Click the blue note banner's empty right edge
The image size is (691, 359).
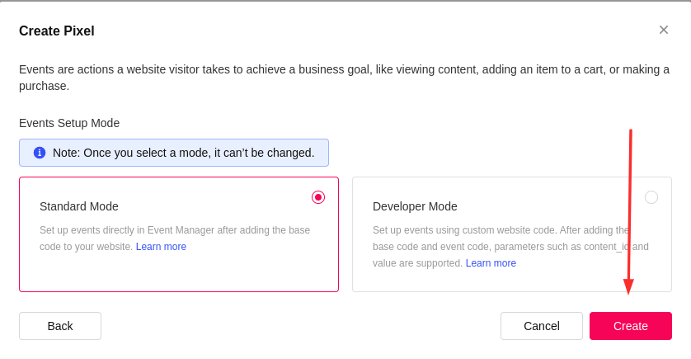(x=322, y=153)
